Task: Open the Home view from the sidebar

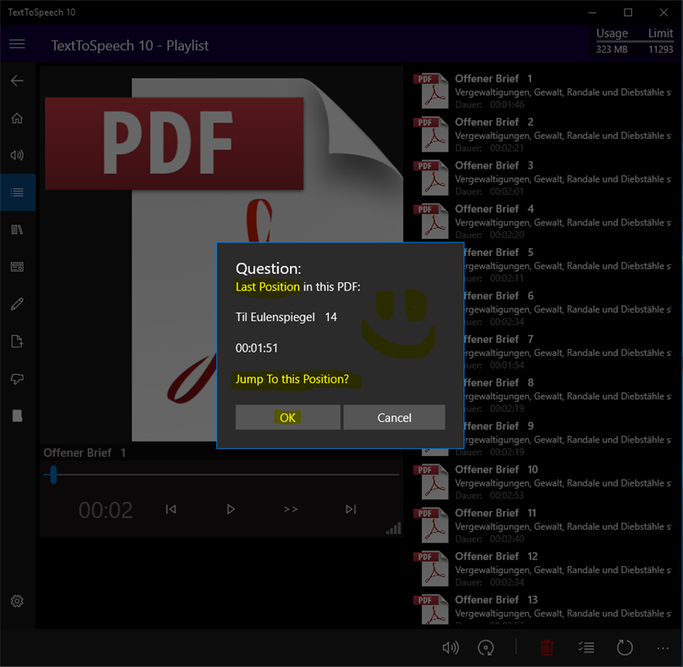Action: (17, 118)
